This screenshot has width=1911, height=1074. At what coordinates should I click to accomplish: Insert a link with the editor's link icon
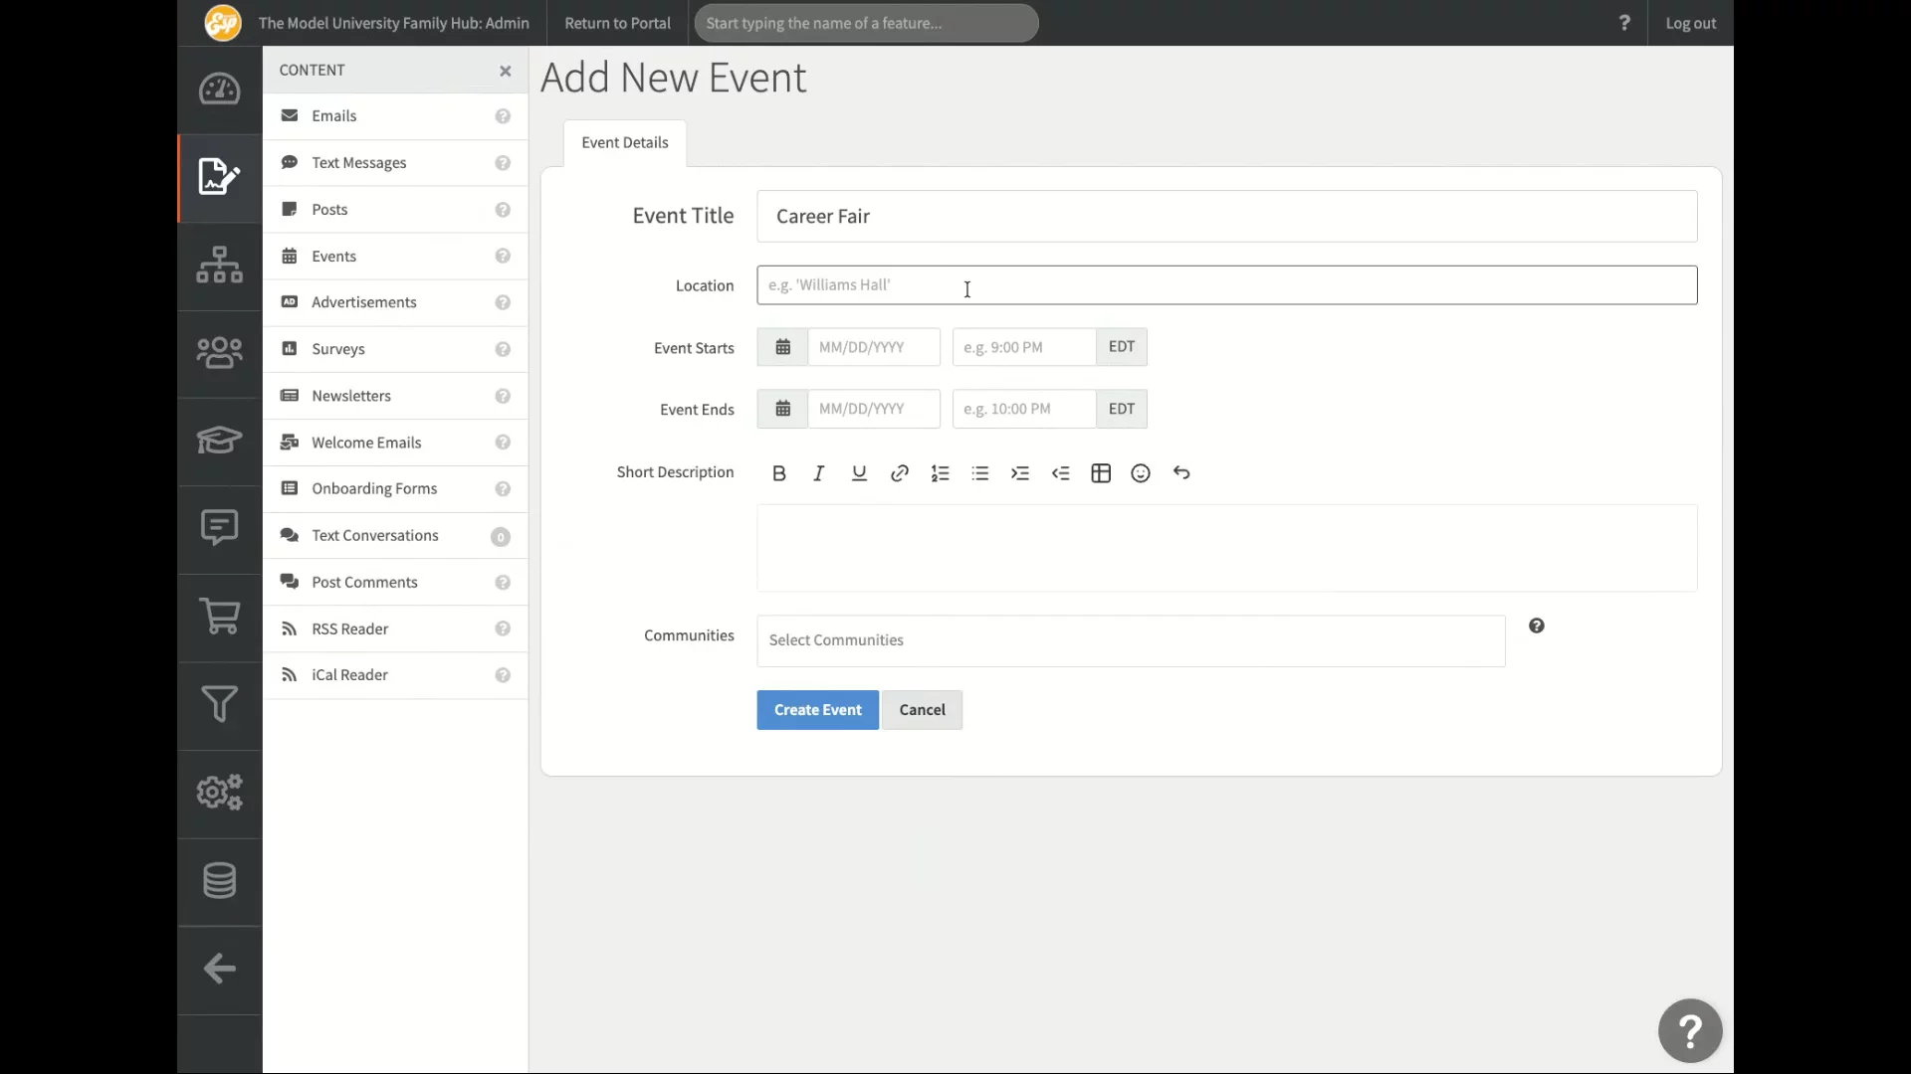pos(899,473)
